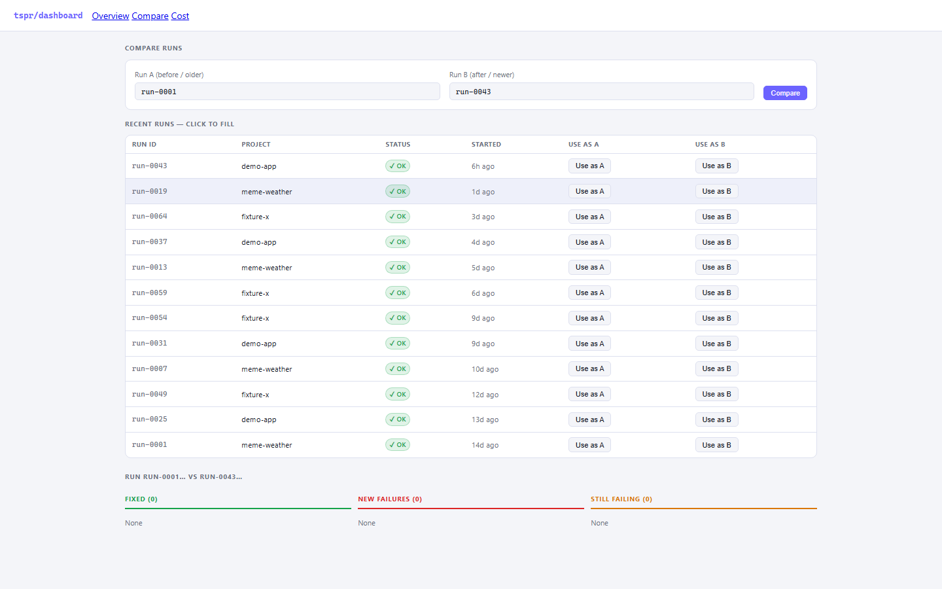Use run-0007 as B

click(716, 368)
